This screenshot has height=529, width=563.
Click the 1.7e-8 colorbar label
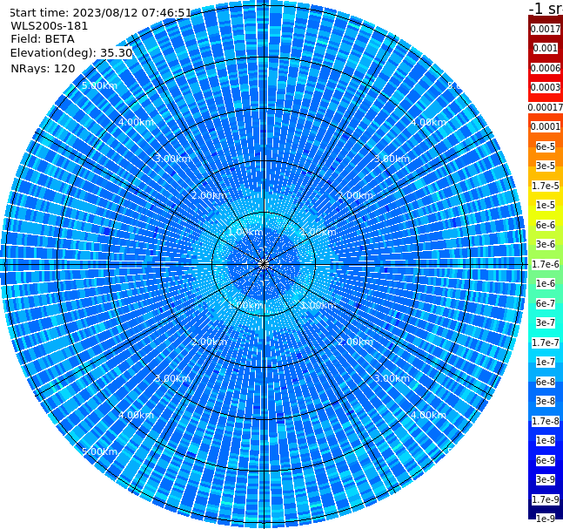click(546, 421)
